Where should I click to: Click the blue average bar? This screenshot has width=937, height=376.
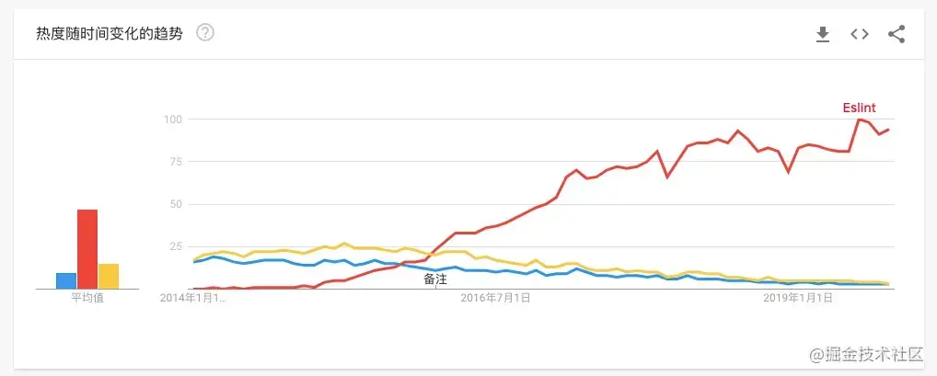tap(65, 280)
